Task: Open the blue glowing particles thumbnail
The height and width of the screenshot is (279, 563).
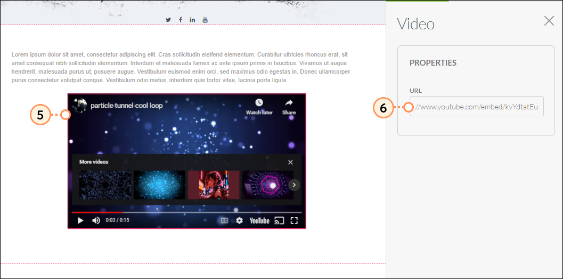Action: tap(159, 185)
